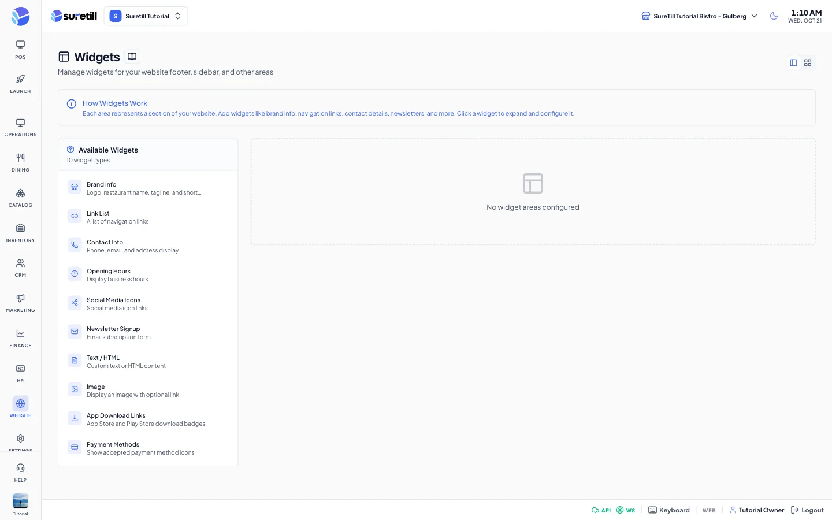Viewport: 832px width, 520px height.
Task: Click the API status indicator
Action: [601, 510]
